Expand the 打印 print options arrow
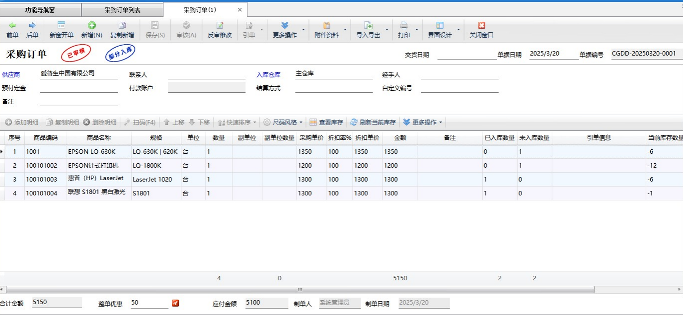 417,30
